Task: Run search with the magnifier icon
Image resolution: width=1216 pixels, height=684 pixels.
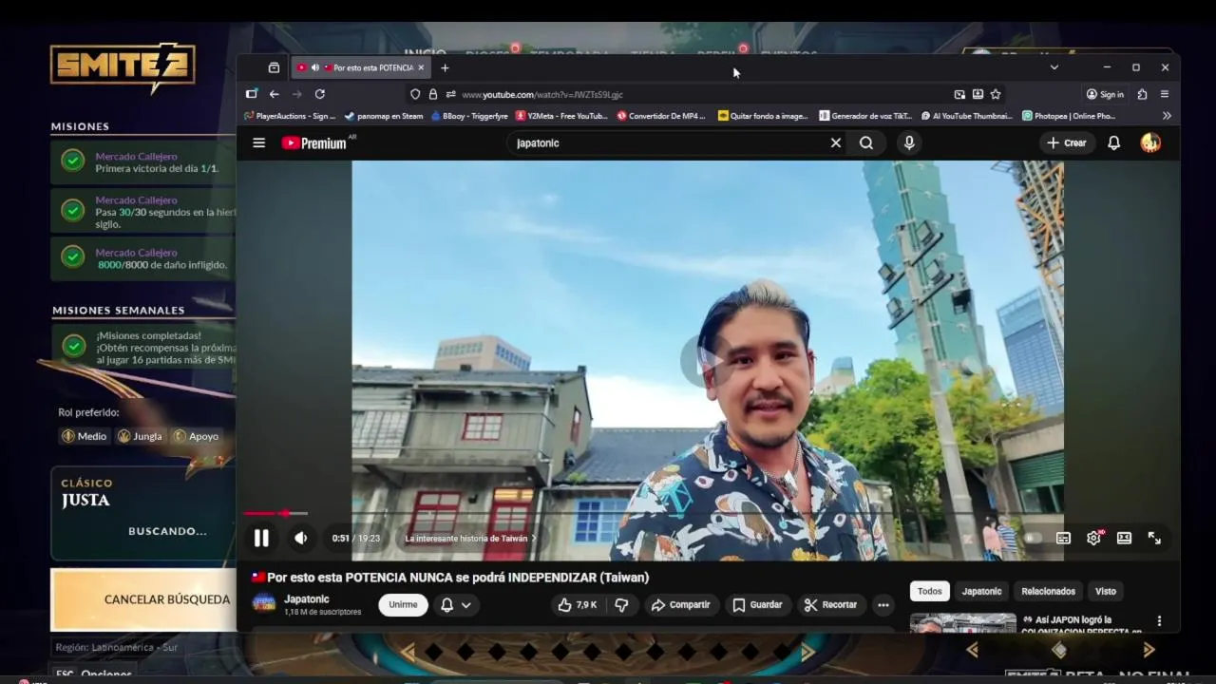Action: pyautogui.click(x=866, y=142)
